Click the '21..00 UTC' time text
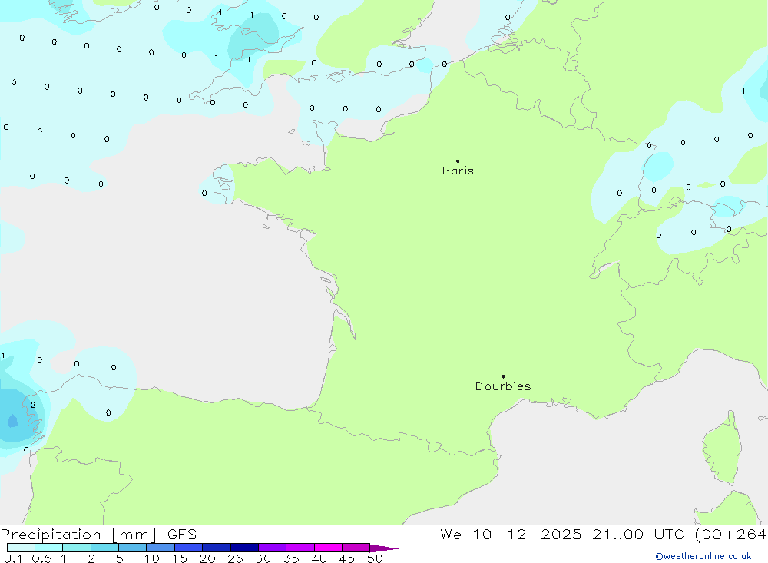 point(637,535)
